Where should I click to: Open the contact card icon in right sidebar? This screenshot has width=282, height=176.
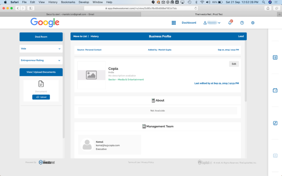point(275,156)
